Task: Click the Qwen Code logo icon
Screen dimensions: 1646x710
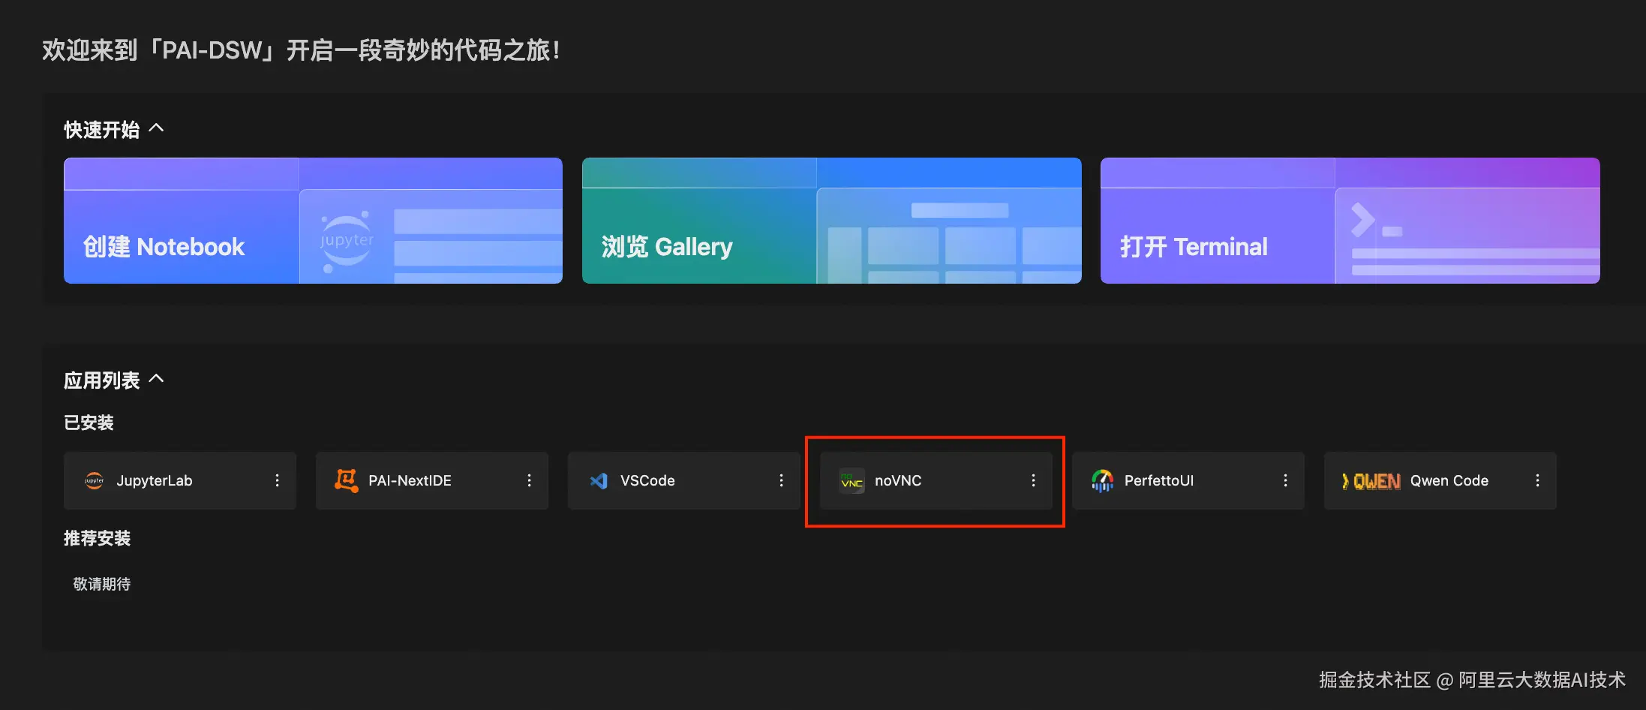Action: pos(1371,481)
